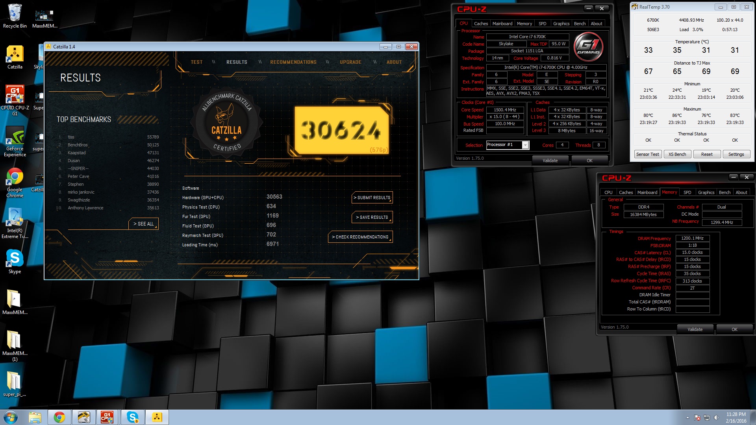Click the Chrome icon in the taskbar
756x425 pixels.
coord(59,417)
